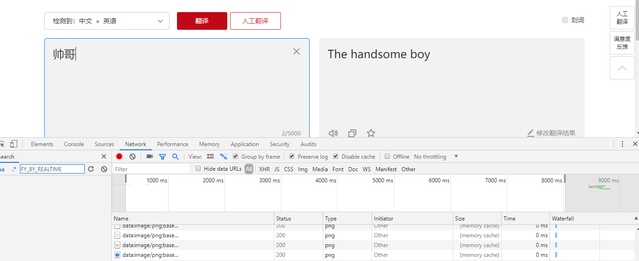Image resolution: width=639 pixels, height=261 pixels.
Task: Filter requests by CSS
Action: pyautogui.click(x=289, y=169)
